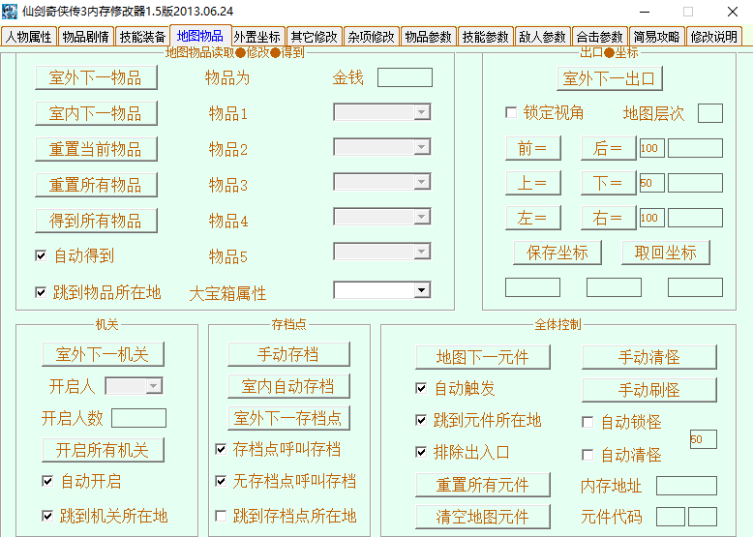
Task: Click the 50 step field beside 下=
Action: (652, 183)
